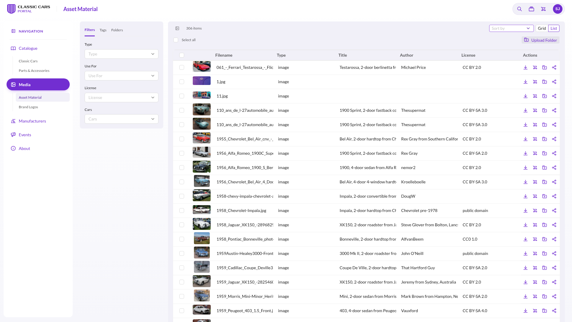Add 1956_Alfa_Romeo_1900_S_Berlina to the cart
The width and height of the screenshot is (572, 322).
535,168
